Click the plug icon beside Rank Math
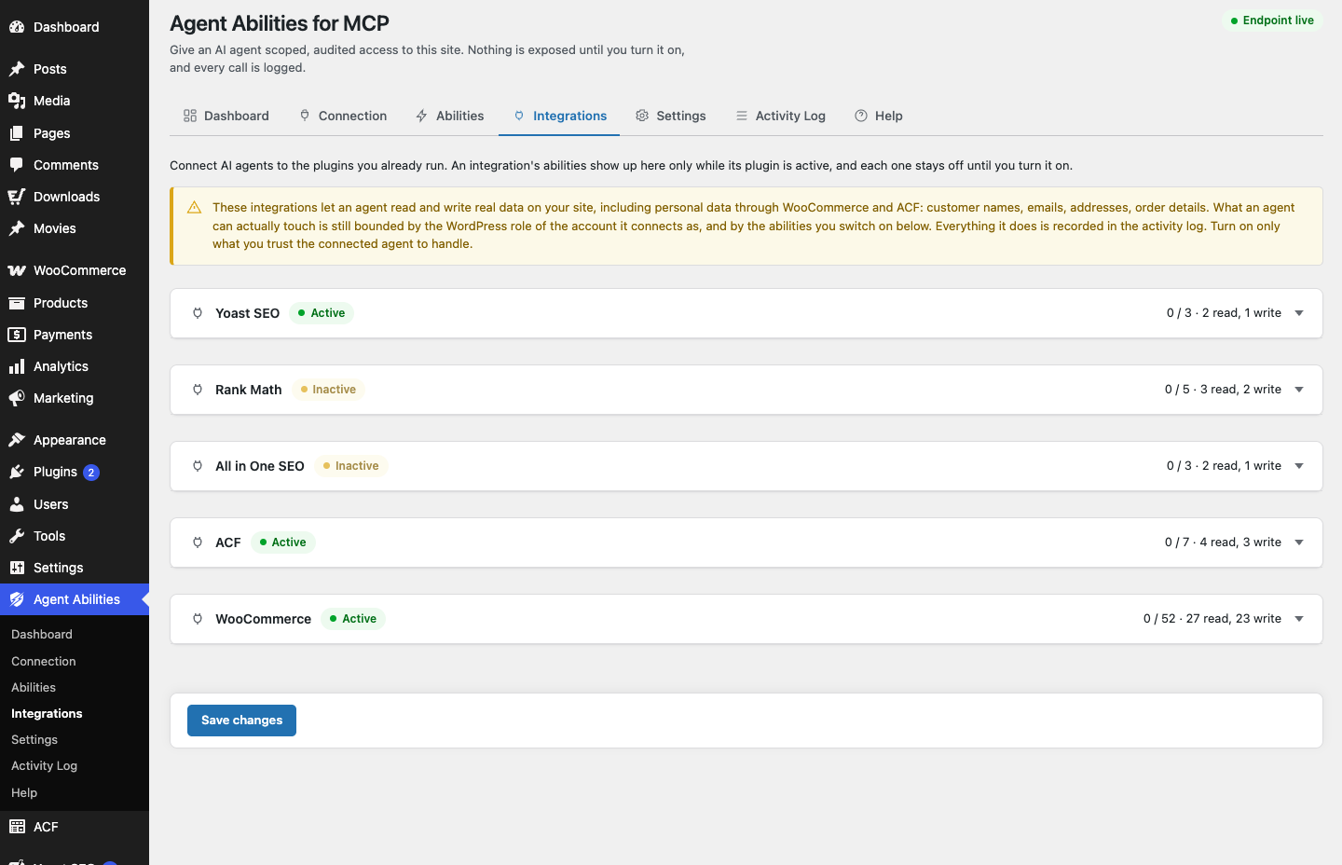Viewport: 1342px width, 865px height. (198, 390)
